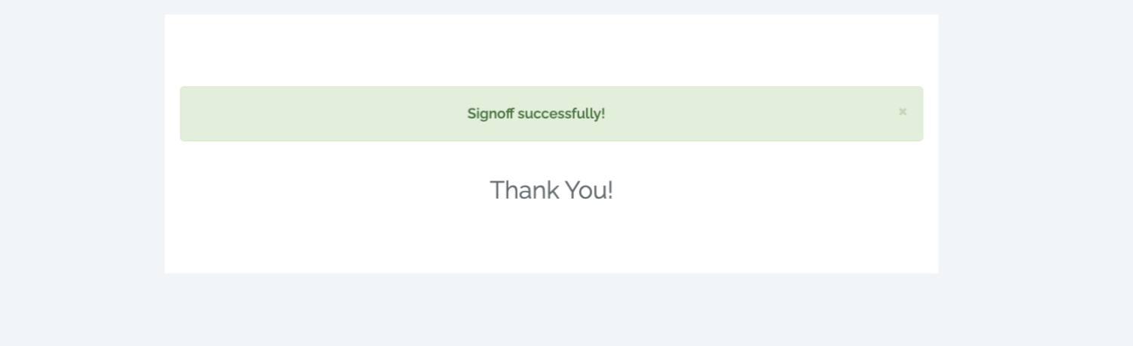
Task: Click the word "Signoff" in the alert
Action: click(x=490, y=114)
